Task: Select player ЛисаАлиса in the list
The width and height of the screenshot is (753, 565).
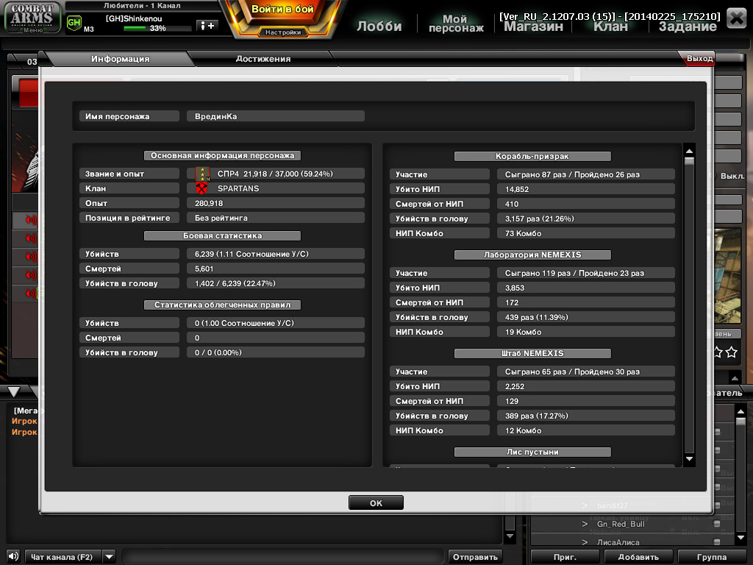Action: 618,542
